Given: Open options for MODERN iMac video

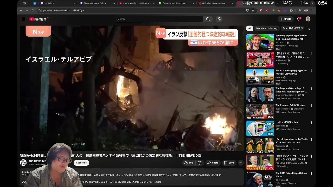Looking at the screenshot, I should [x=311, y=123].
